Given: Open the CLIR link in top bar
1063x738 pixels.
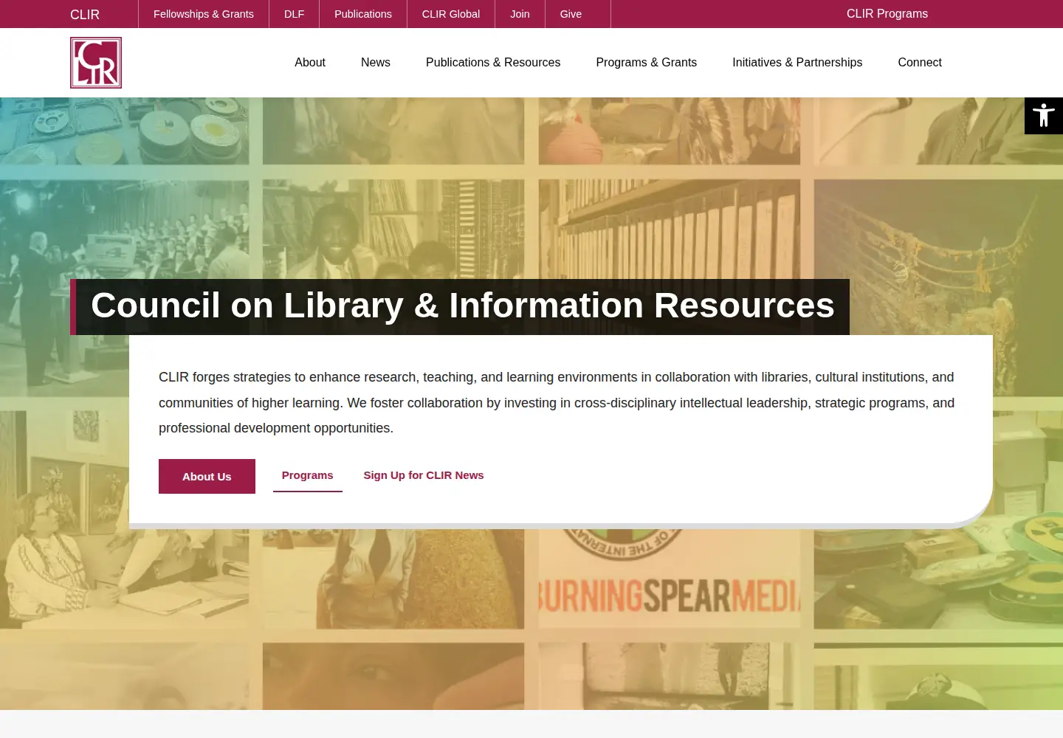Looking at the screenshot, I should [x=85, y=14].
